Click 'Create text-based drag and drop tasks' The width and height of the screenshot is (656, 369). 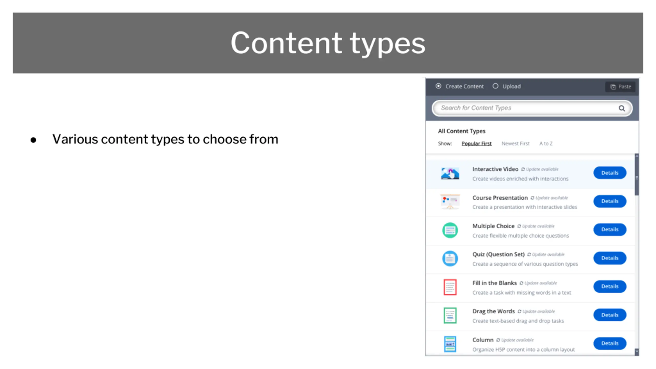(x=518, y=321)
